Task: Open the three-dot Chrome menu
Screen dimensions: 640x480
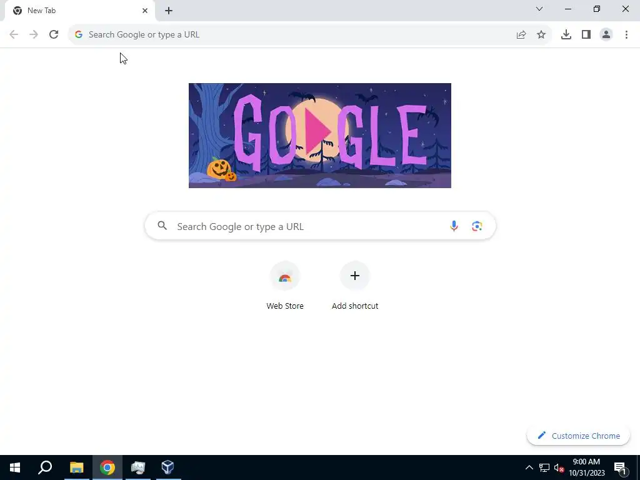Action: coord(626,35)
